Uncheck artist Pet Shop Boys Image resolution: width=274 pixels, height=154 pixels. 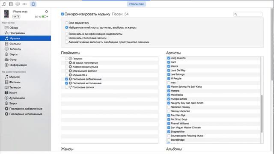click(x=169, y=119)
